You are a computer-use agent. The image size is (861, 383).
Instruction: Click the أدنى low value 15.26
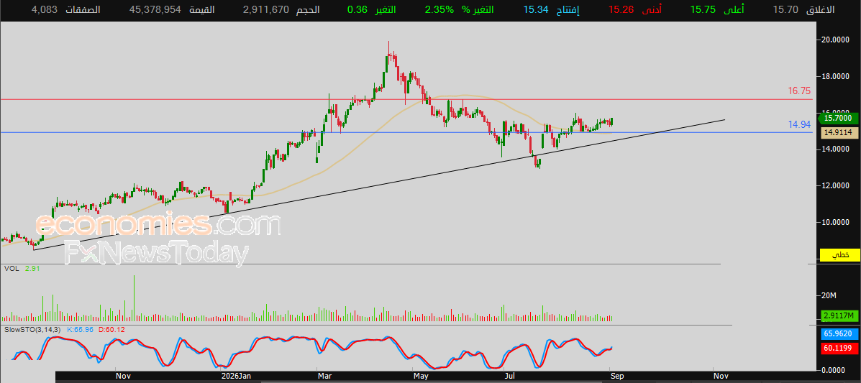pos(621,10)
